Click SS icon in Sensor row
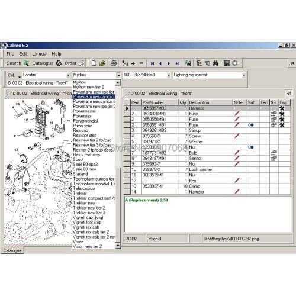 [x=274, y=158]
